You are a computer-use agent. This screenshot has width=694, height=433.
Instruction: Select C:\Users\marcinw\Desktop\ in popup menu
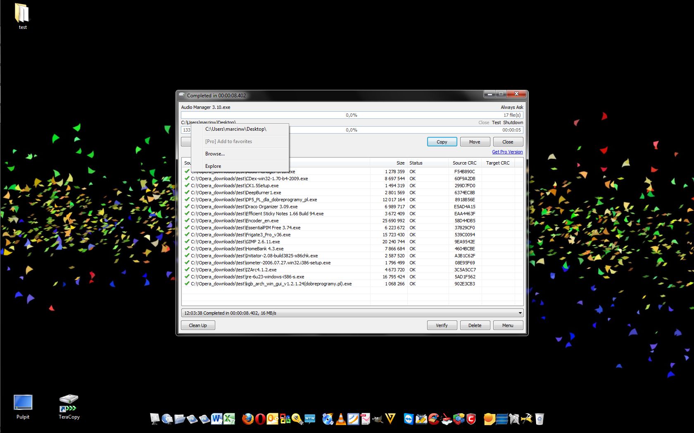pyautogui.click(x=240, y=129)
